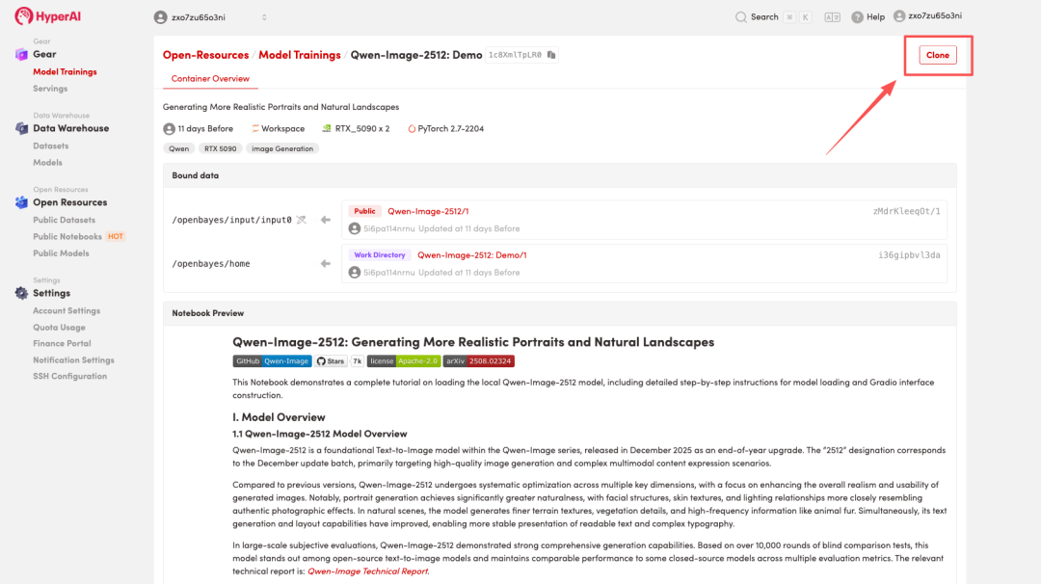Click the Gear section icon in sidebar

click(21, 55)
